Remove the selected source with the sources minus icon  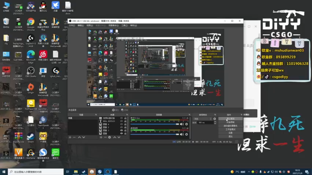(x=105, y=137)
